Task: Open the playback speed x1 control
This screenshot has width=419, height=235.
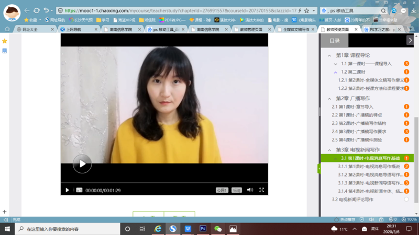Action: (x=79, y=190)
